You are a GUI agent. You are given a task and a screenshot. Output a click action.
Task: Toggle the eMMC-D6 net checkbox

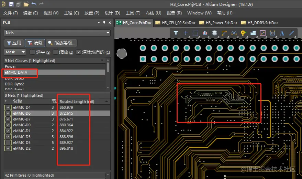[8, 113]
